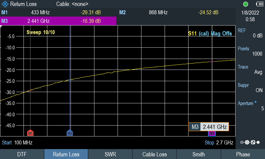Image resolution: width=265 pixels, height=159 pixels.
Task: Open the Smith chart tab
Action: click(x=198, y=154)
